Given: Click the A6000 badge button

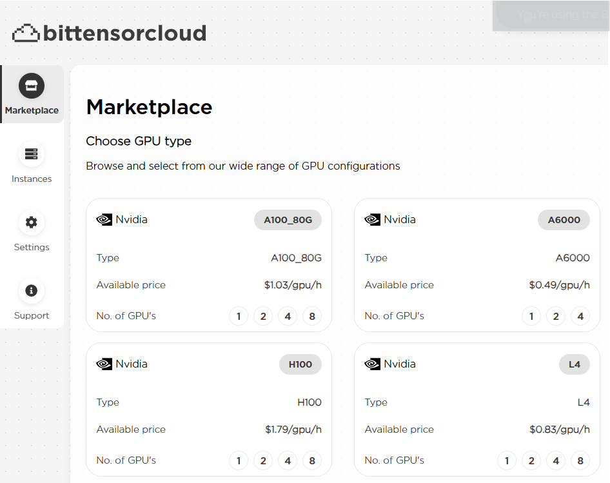Looking at the screenshot, I should coord(564,219).
